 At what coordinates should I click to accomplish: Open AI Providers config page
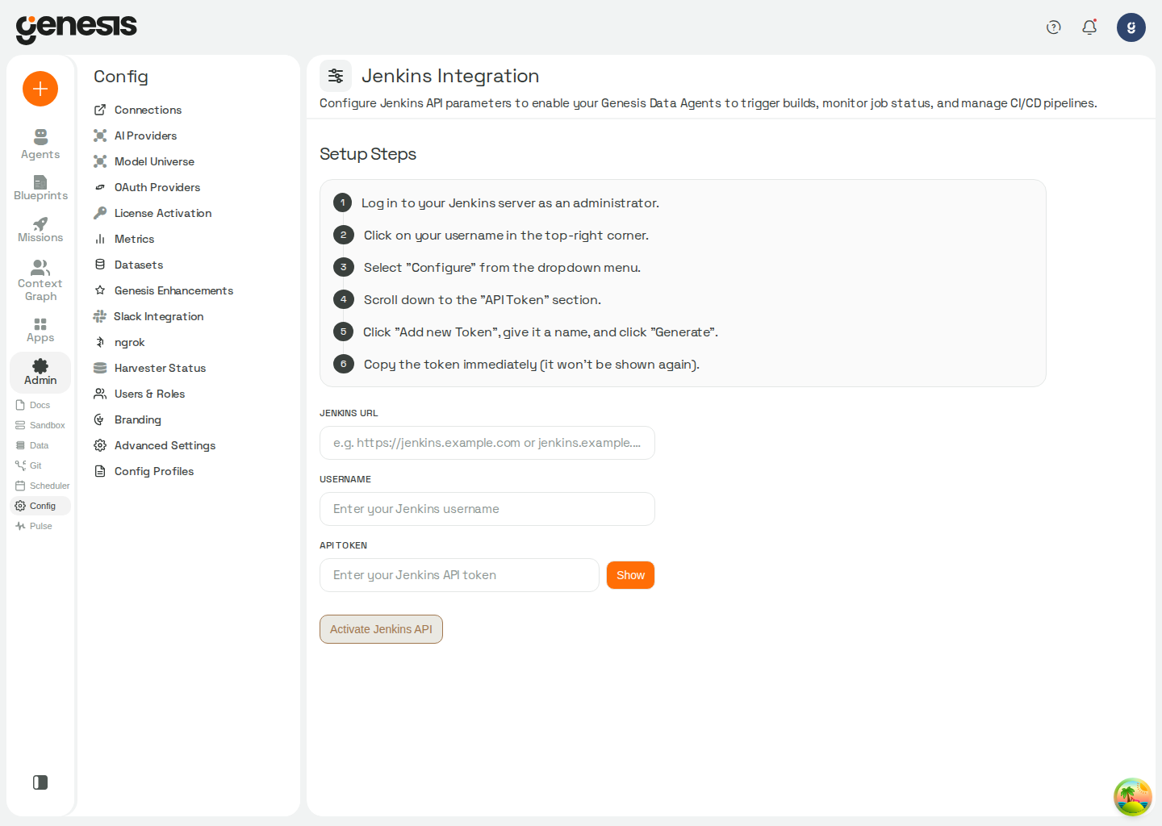click(136, 136)
